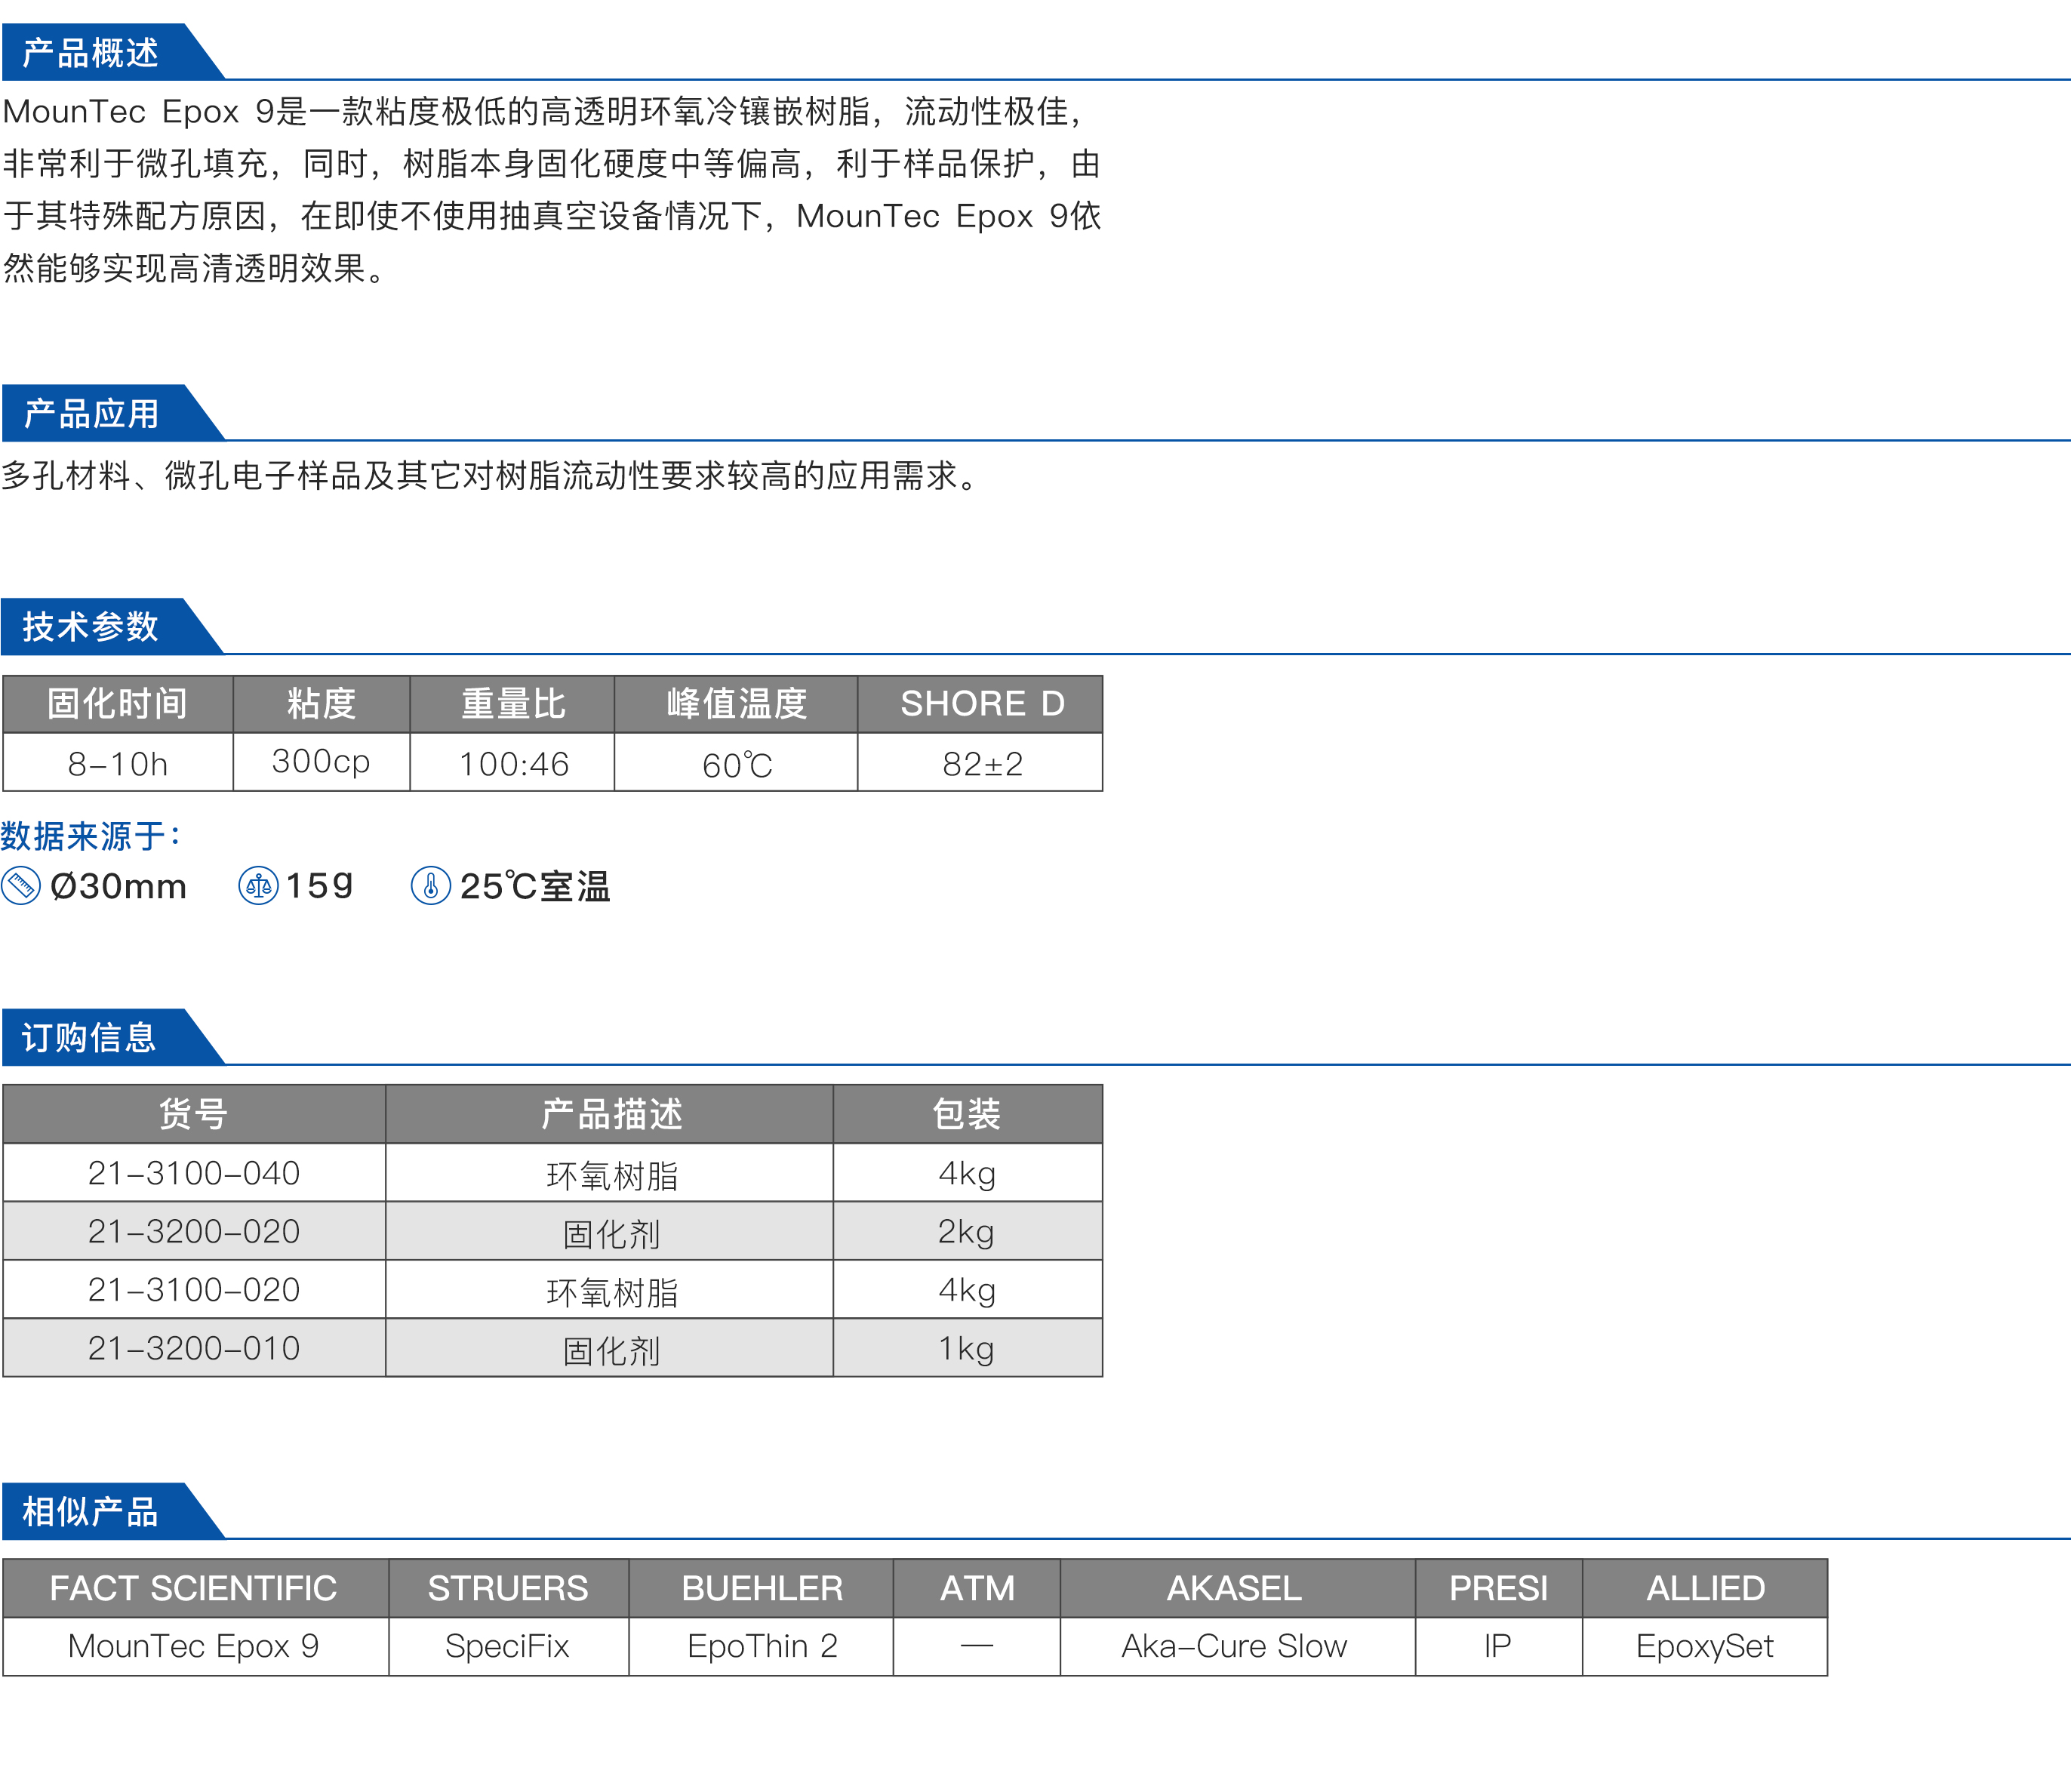Click the thermometer temperature icon
The image size is (2071, 1792).
tap(431, 886)
